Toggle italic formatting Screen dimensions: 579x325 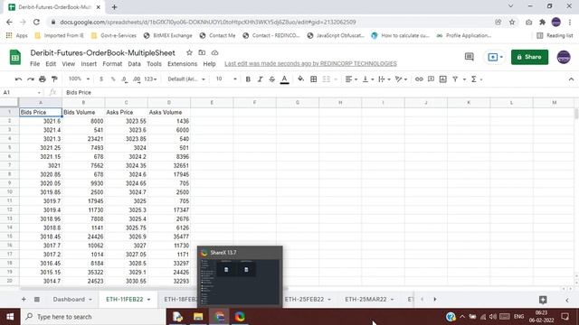pyautogui.click(x=260, y=79)
